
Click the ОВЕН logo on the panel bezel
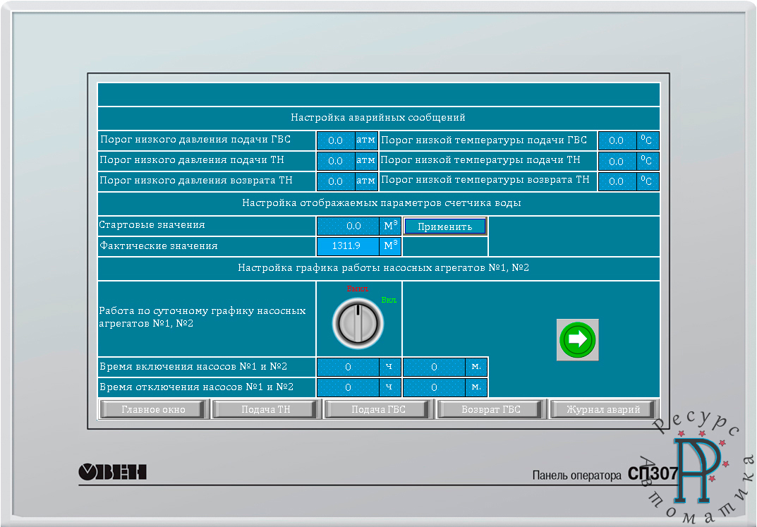[x=112, y=471]
